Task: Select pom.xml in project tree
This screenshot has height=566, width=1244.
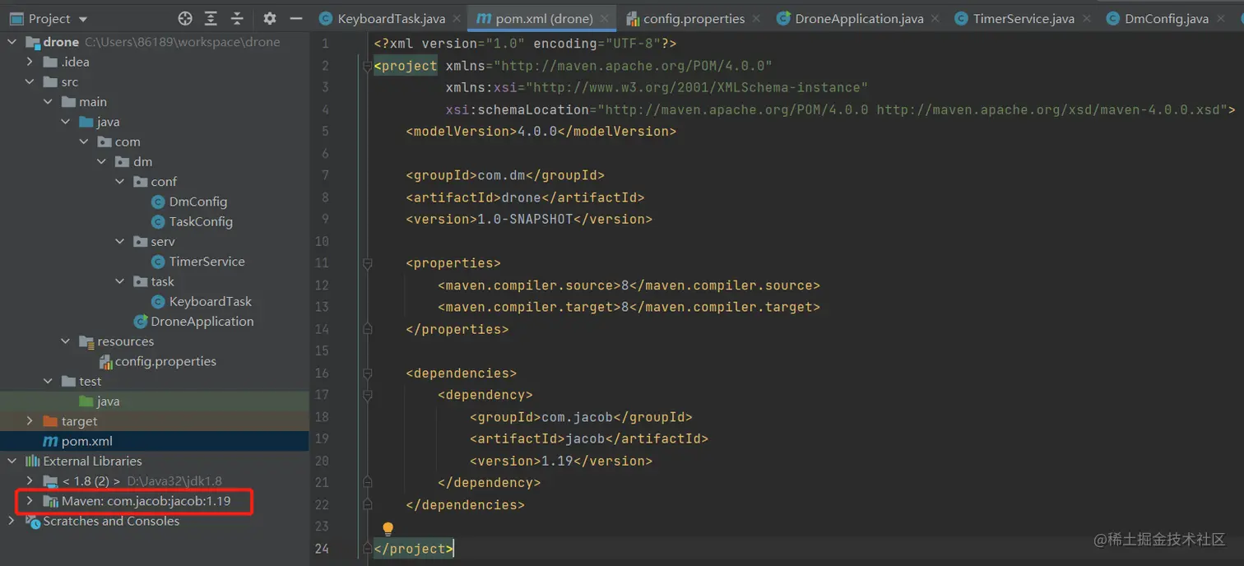Action: tap(77, 441)
